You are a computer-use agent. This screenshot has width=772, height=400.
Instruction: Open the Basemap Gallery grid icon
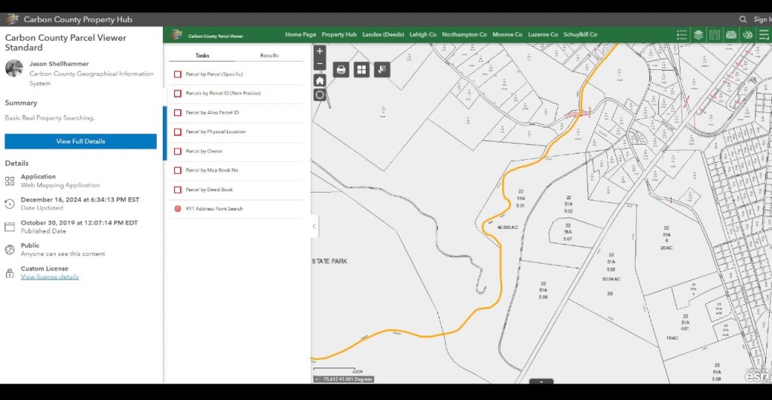(362, 69)
